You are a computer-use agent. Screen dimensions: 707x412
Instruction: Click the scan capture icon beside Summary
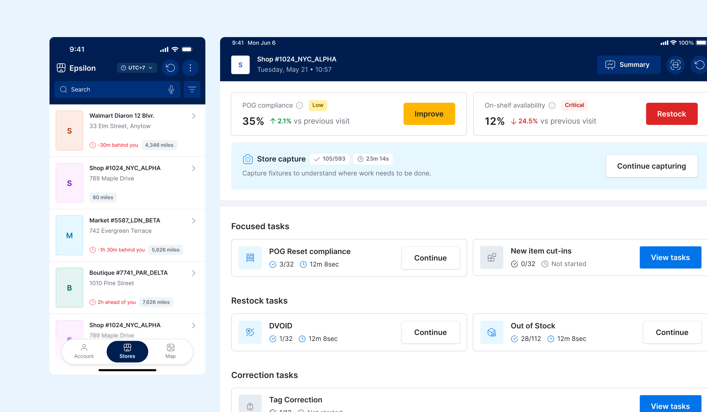pyautogui.click(x=675, y=65)
